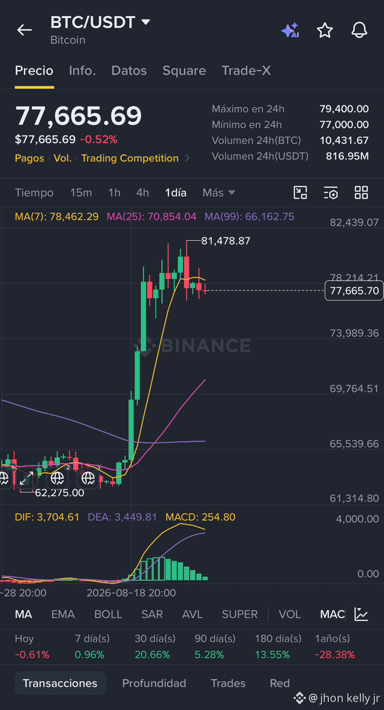Toggle the MA indicator
This screenshot has height=710, width=384.
pyautogui.click(x=24, y=614)
